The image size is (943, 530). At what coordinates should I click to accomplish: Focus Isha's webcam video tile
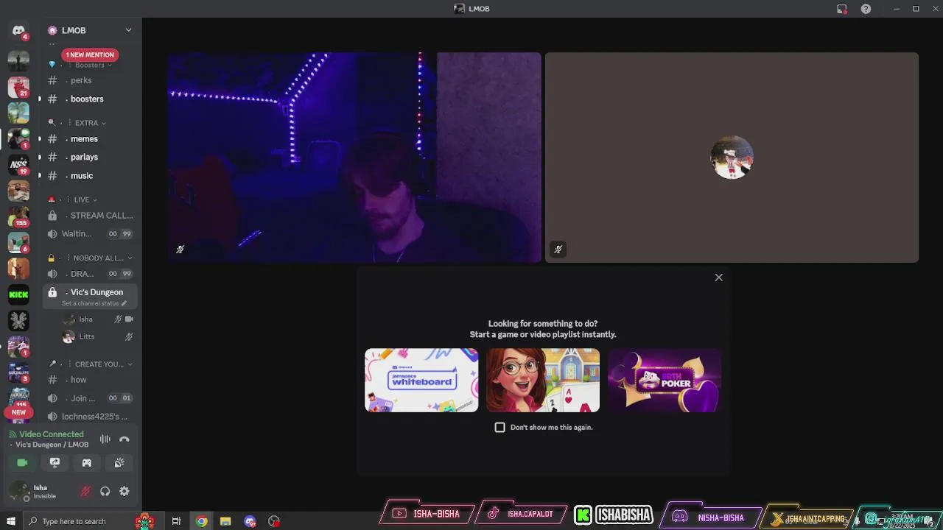point(354,157)
